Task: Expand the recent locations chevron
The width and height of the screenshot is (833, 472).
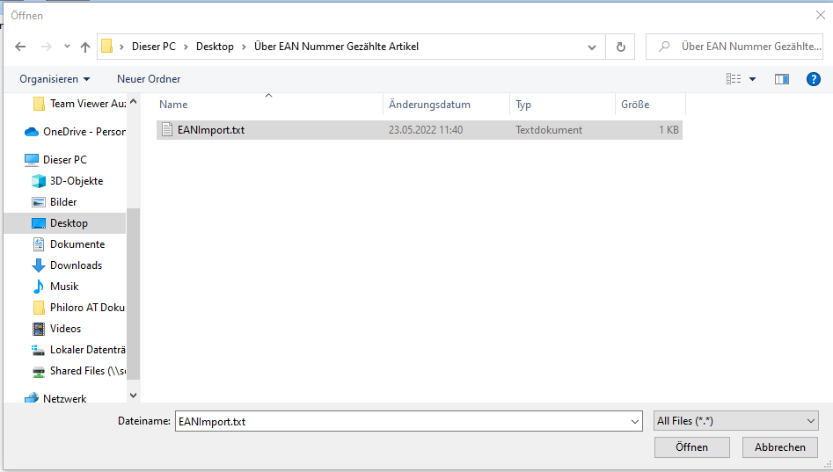Action: click(67, 47)
